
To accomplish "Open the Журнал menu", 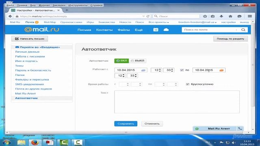I will [x=44, y=5].
